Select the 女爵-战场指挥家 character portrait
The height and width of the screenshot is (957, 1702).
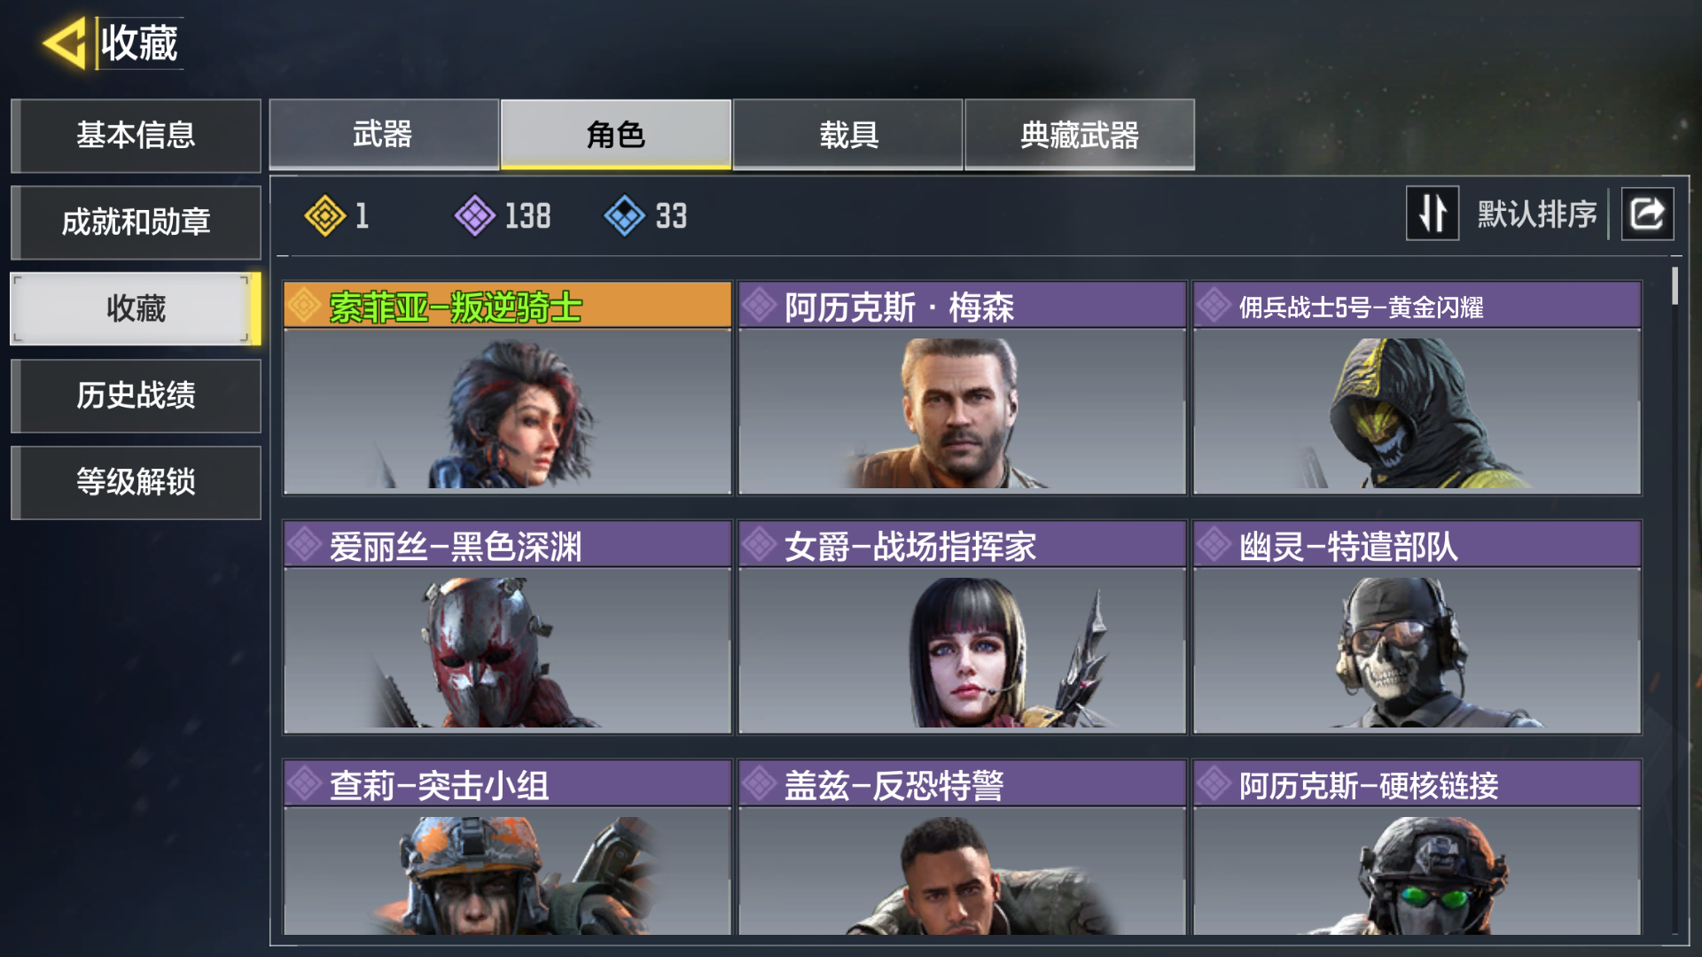(963, 650)
